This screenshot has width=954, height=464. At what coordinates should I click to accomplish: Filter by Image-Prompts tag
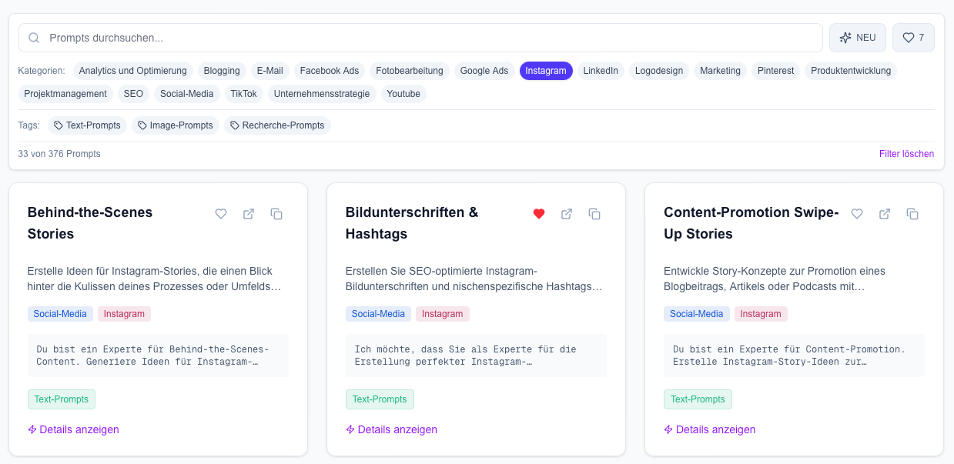click(x=176, y=125)
